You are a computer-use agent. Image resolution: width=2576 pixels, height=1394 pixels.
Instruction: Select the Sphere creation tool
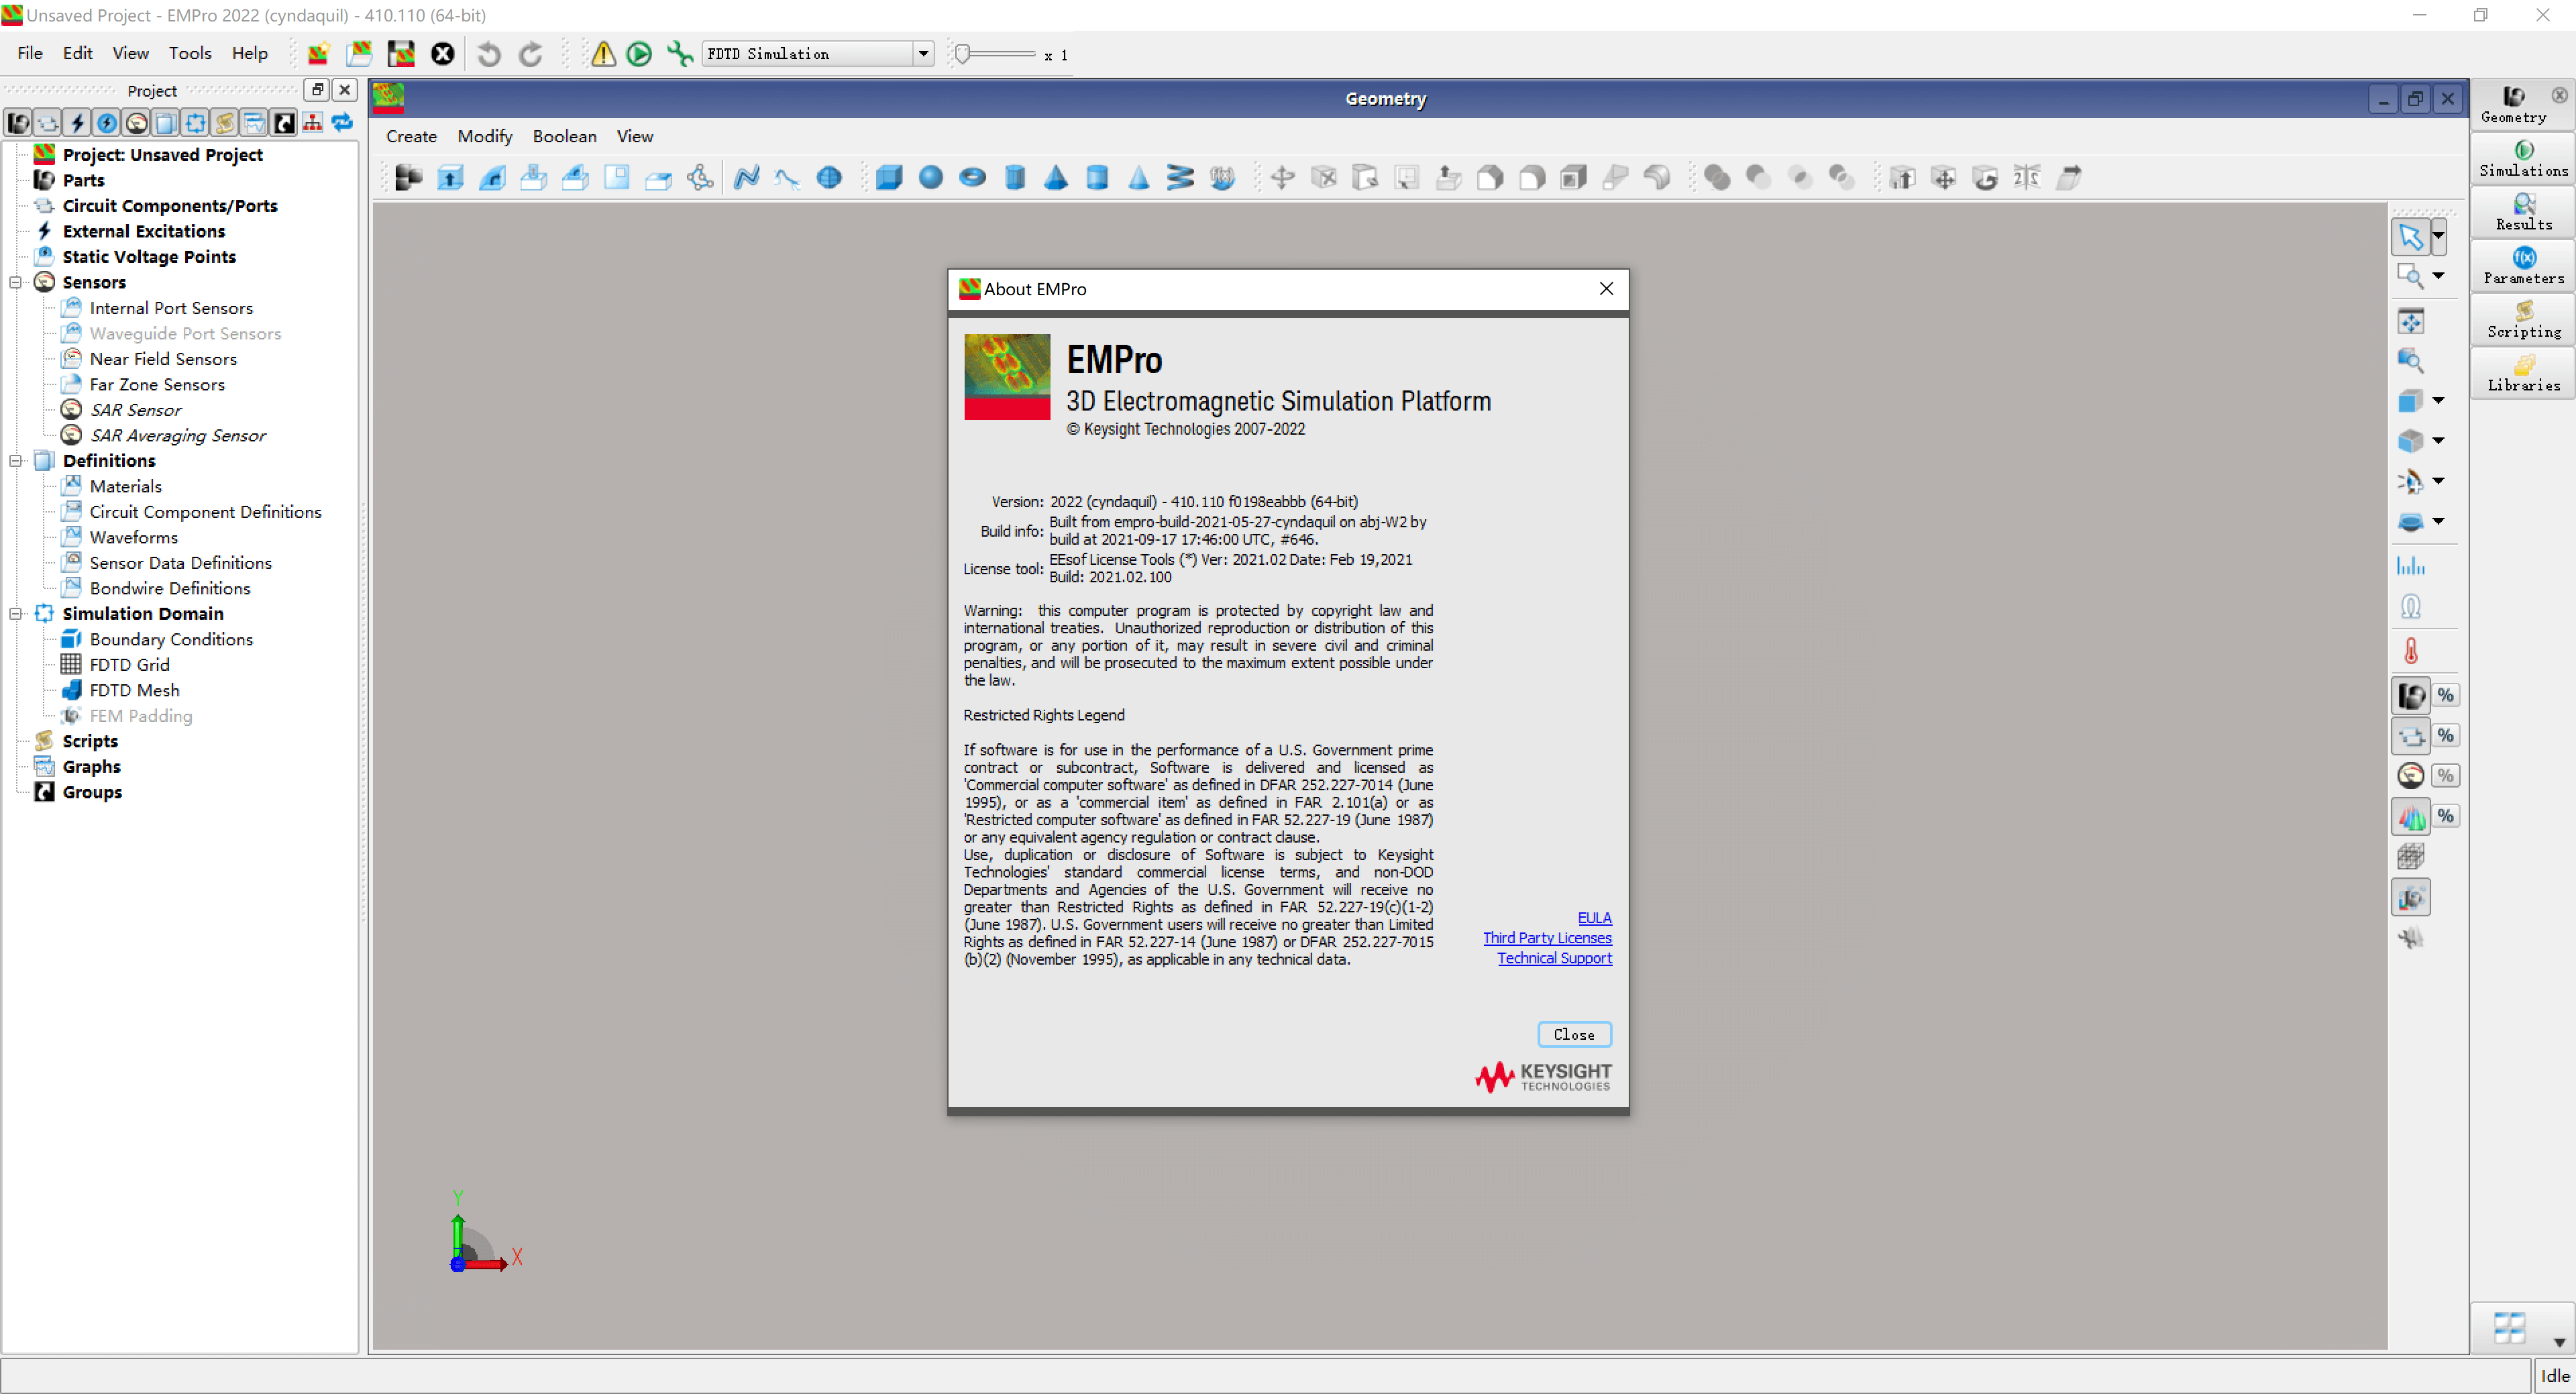[930, 177]
